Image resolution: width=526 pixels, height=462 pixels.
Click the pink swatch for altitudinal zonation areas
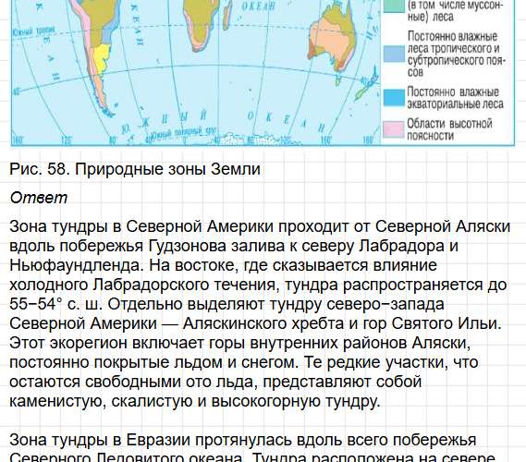click(394, 129)
